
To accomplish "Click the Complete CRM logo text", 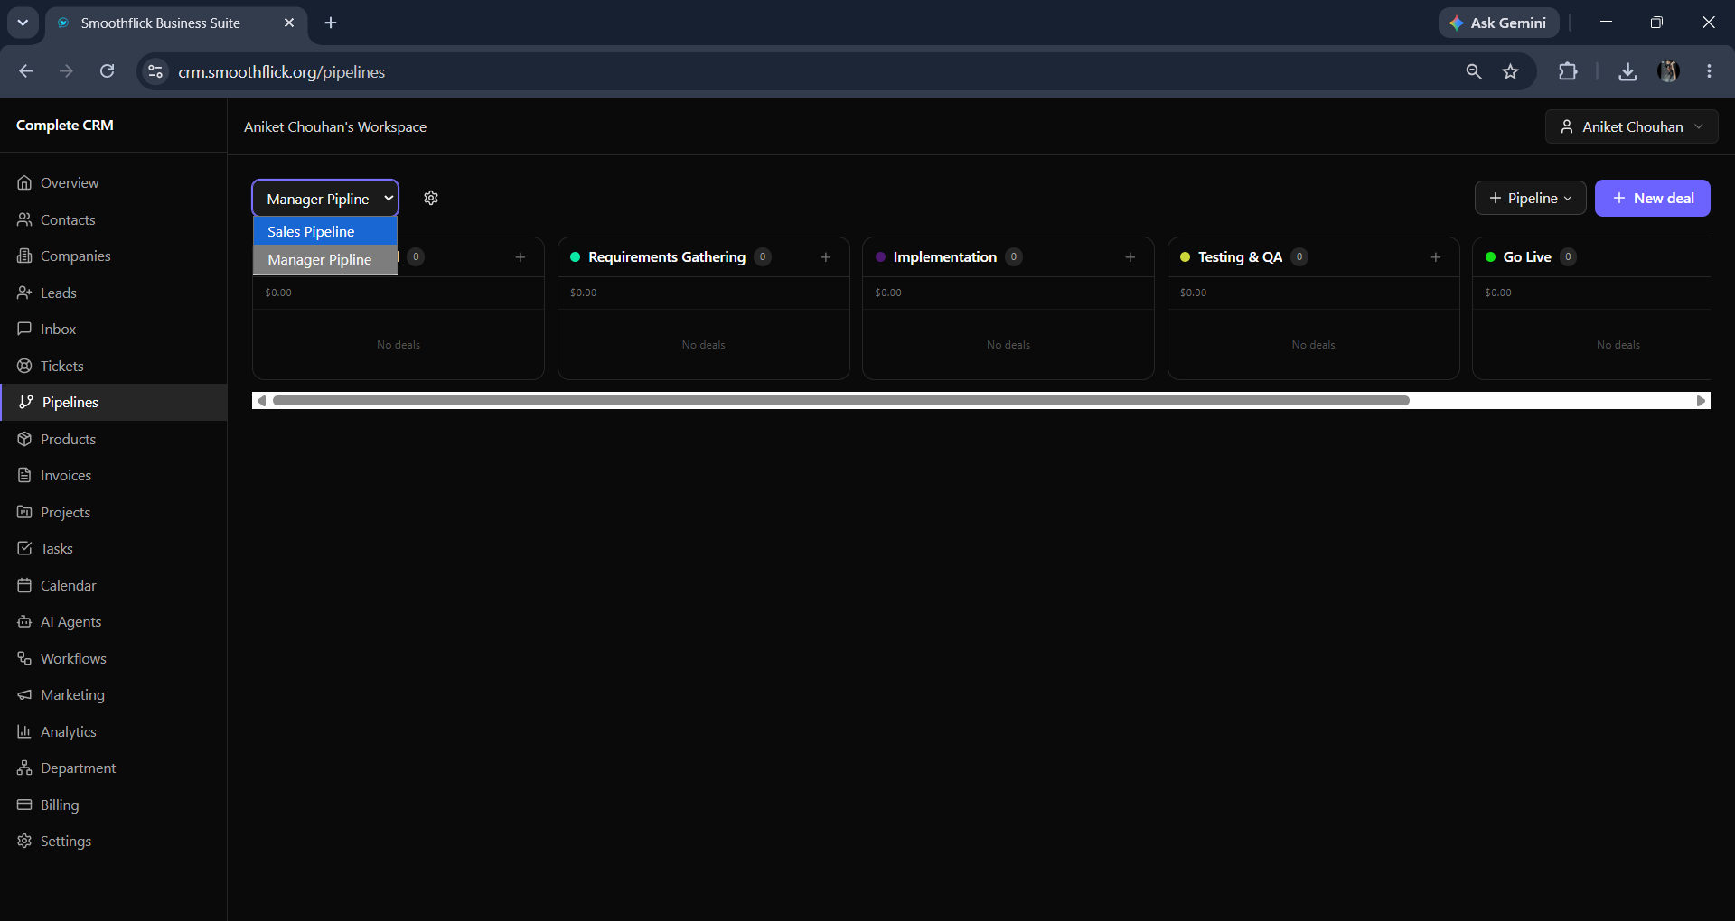I will 65,125.
